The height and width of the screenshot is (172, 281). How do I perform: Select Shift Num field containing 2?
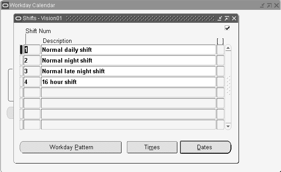pos(32,60)
